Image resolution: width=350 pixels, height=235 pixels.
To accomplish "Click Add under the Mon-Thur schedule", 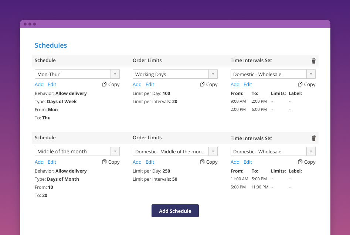I will point(39,84).
